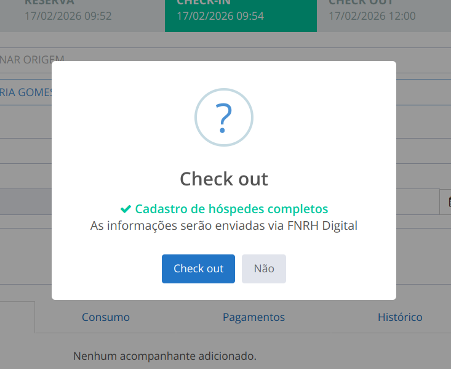Click the Nenhum acompanhante adicionado message
The image size is (451, 369).
164,355
